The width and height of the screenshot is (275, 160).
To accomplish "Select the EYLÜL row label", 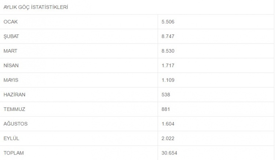I will [x=11, y=138].
